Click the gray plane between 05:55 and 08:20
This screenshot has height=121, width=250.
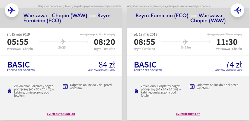63,42
